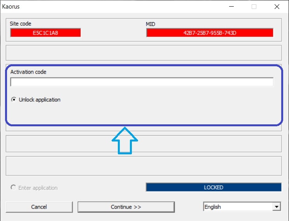Click the red MID value field
The image size is (289, 221).
[x=210, y=33]
